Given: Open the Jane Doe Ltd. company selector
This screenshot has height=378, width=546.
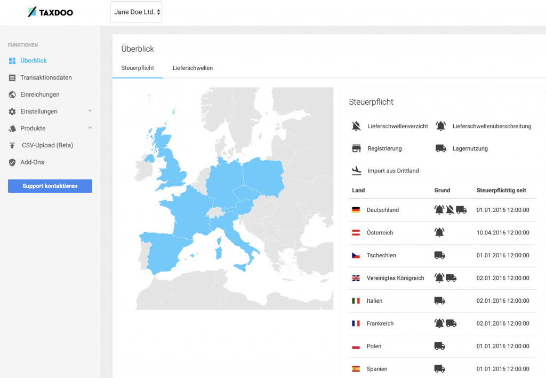Looking at the screenshot, I should tap(136, 12).
